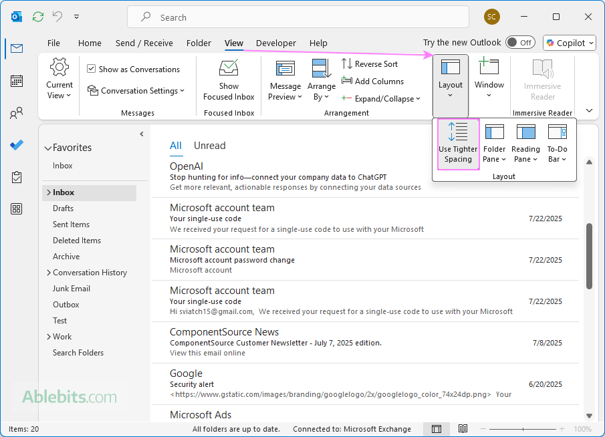The width and height of the screenshot is (605, 437).
Task: Switch to Reading view in status bar
Action: 463,428
